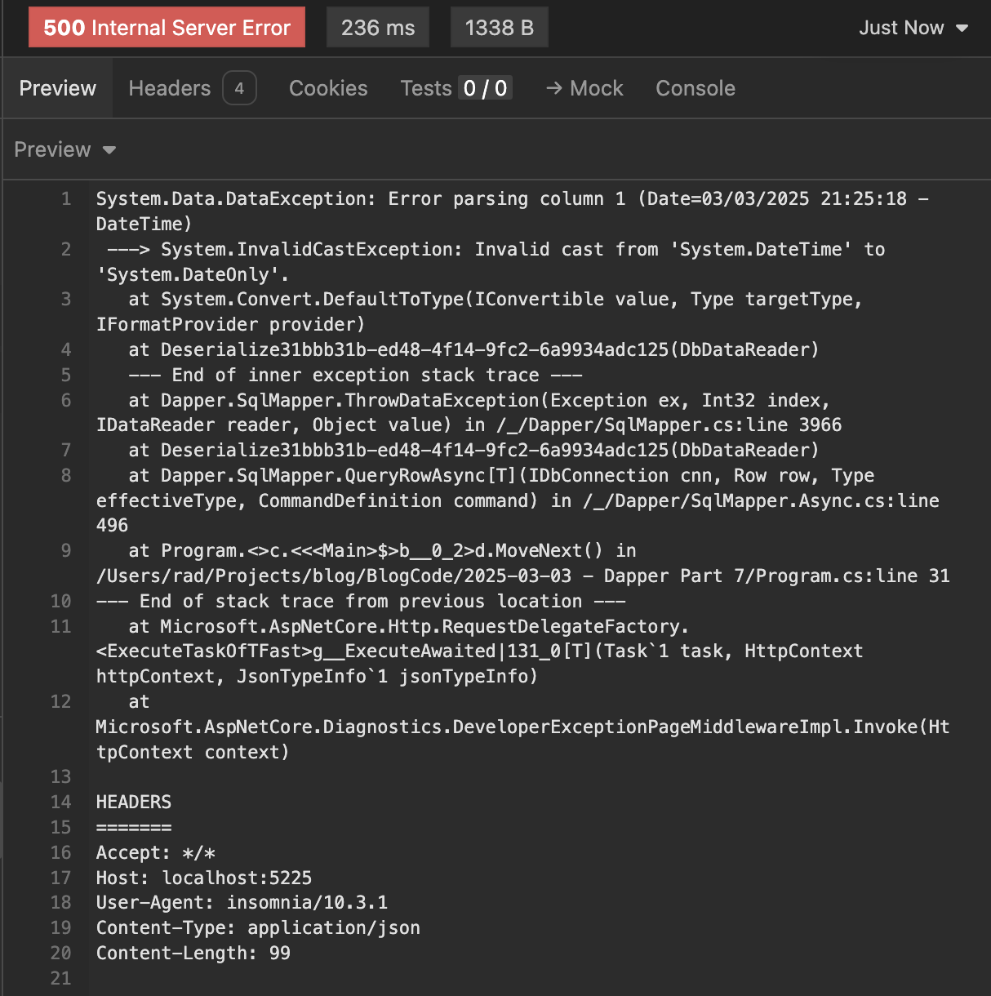Switch to the Headers tab
Viewport: 991px width, 996px height.
coord(169,88)
